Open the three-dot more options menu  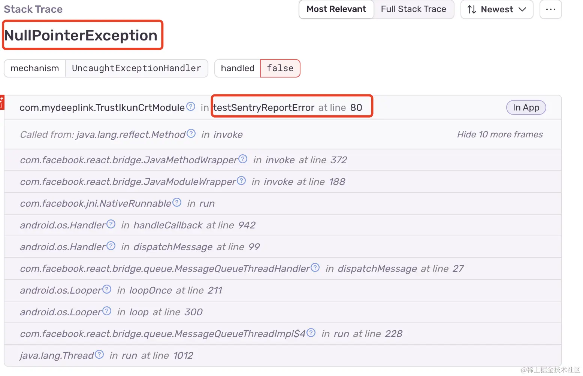[550, 9]
